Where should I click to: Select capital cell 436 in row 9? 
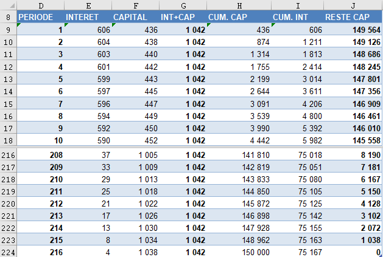pyautogui.click(x=135, y=30)
